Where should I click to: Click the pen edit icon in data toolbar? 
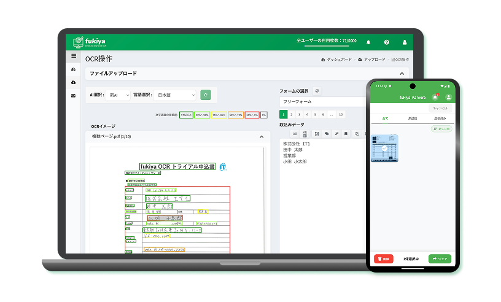pos(336,134)
